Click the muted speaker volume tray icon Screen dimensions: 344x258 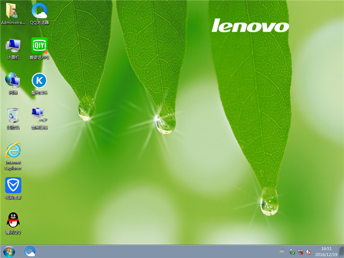309,252
